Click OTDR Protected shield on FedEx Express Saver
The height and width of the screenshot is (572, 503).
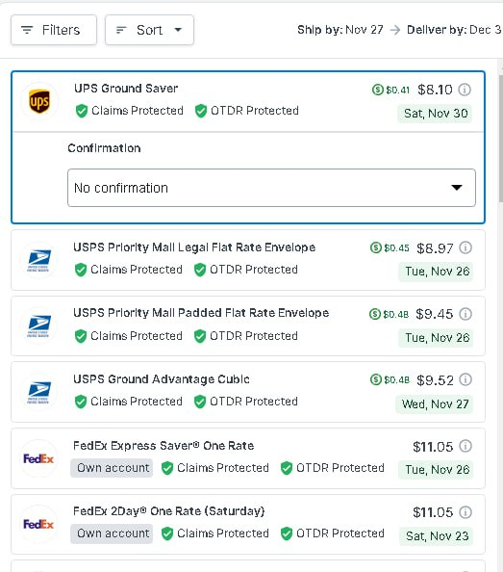pos(287,468)
